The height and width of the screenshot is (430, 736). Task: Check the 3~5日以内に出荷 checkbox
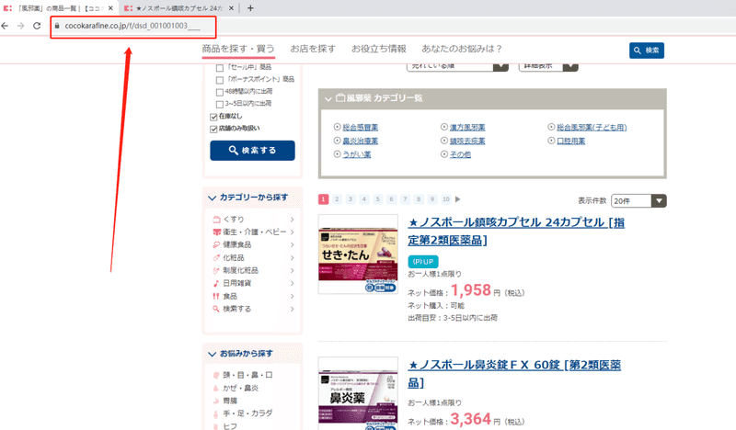[219, 104]
